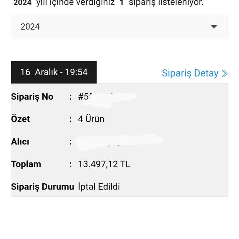Screen dimensions: 239x239
Task: Click the Özet label
Action: [x=21, y=119]
